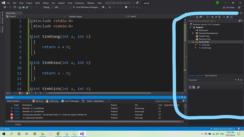
Task: Switch to the Team Explorer tab
Action: point(211,76)
